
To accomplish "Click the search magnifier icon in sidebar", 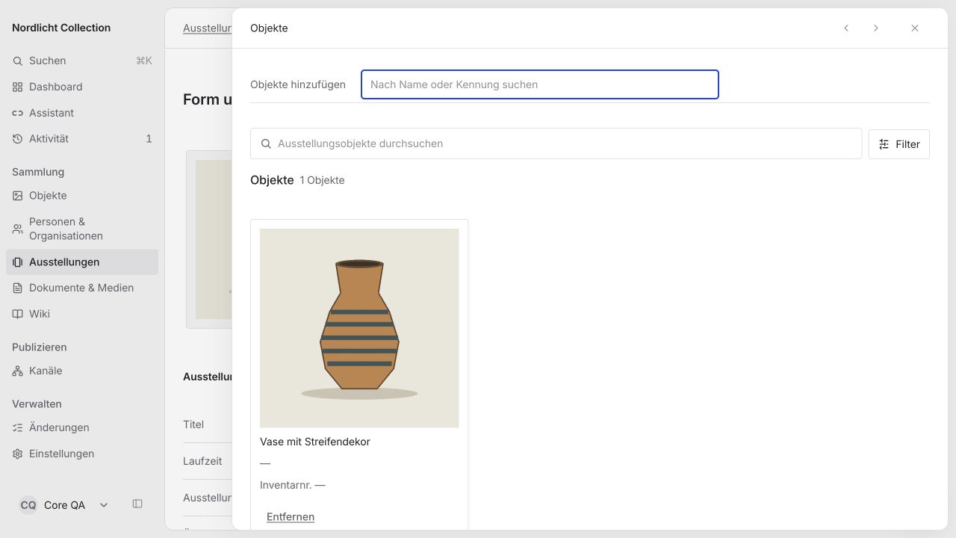I will click(18, 61).
